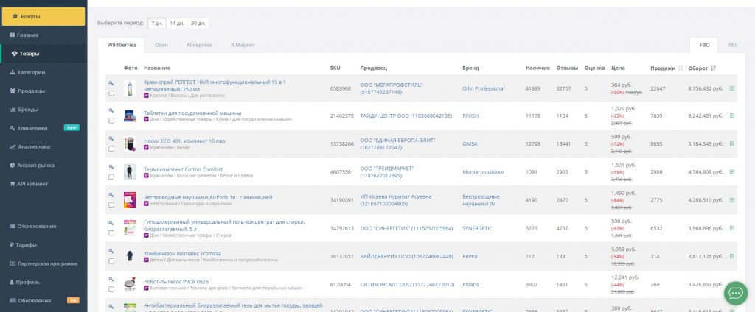Viewport: 755px width, 312px height.
Task: Select the 14 дн. period option
Action: [x=177, y=24]
